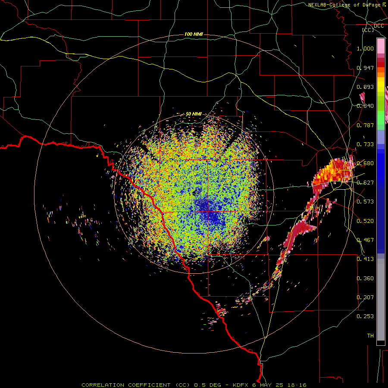388x388 pixels.
Task: Select the 0.733 scale value
Action: pyautogui.click(x=365, y=144)
